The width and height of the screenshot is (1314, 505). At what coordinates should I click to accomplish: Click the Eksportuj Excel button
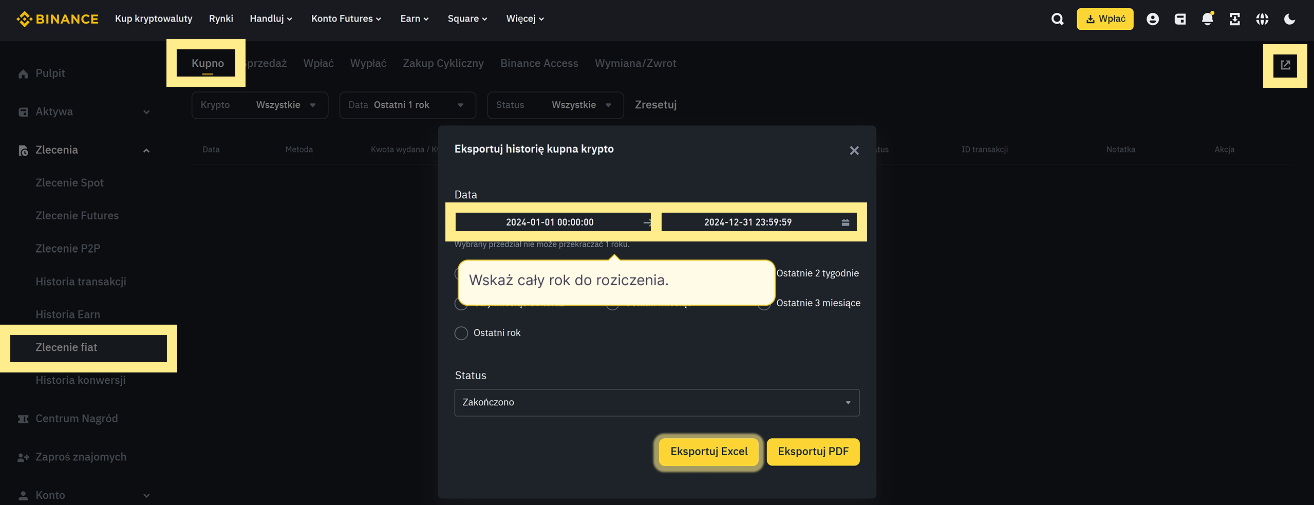pyautogui.click(x=708, y=452)
